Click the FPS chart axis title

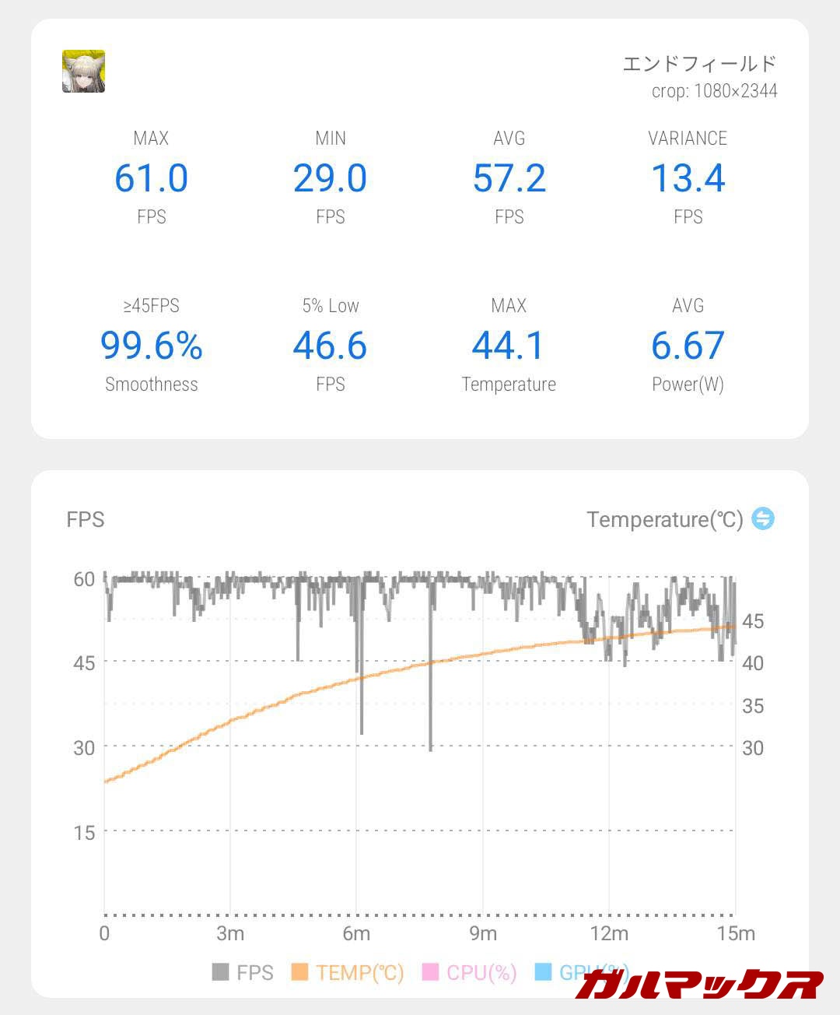86,519
